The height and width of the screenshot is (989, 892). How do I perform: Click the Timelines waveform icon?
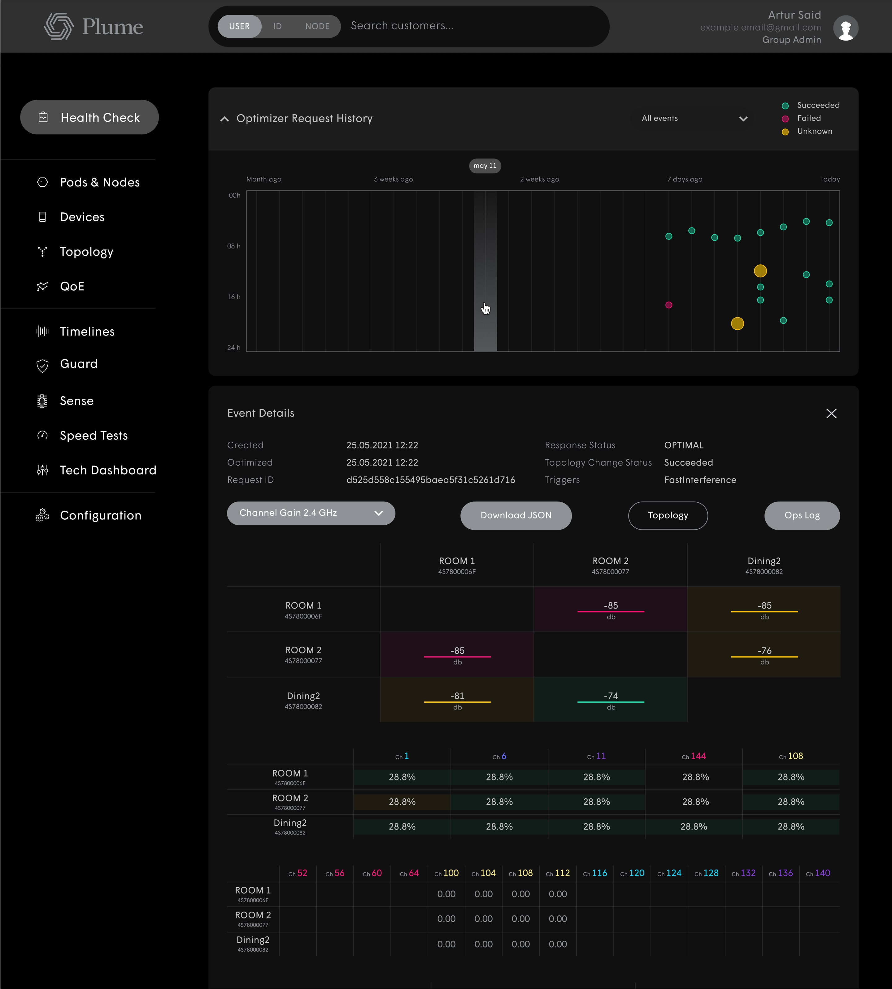pyautogui.click(x=43, y=331)
